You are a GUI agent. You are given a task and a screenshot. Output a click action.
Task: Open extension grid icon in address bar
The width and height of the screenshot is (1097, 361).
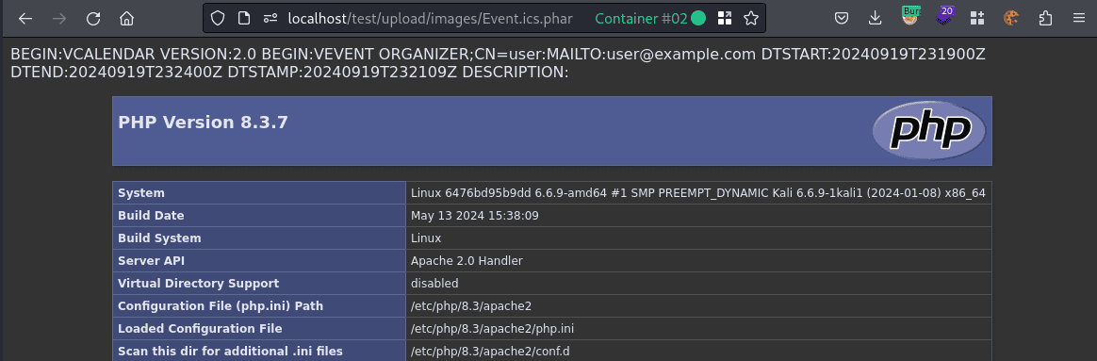[725, 19]
